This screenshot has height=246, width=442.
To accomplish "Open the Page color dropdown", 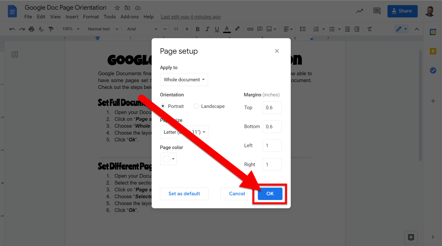I will 168,159.
